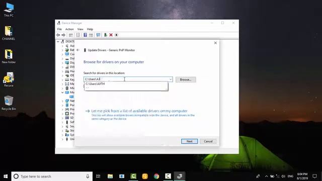Click the volume icon in system tray
This screenshot has width=322, height=181.
point(283,176)
